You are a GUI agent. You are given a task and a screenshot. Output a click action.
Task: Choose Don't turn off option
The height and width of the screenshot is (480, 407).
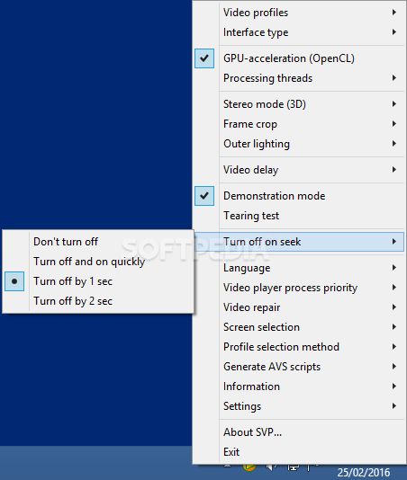(98, 242)
